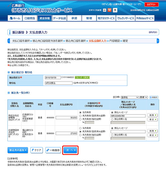Click the 振込指定日 date field
Image resolution: width=166 pixels, height=174 pixels.
[53, 78]
